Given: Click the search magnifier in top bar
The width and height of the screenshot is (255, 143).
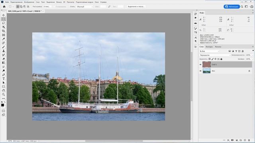Looking at the screenshot, I should click(x=242, y=7).
